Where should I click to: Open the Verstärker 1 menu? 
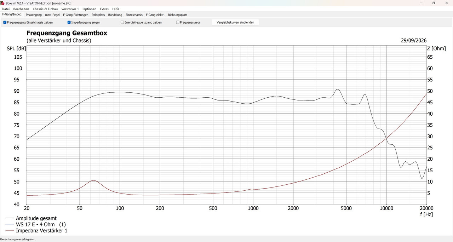tap(70, 9)
